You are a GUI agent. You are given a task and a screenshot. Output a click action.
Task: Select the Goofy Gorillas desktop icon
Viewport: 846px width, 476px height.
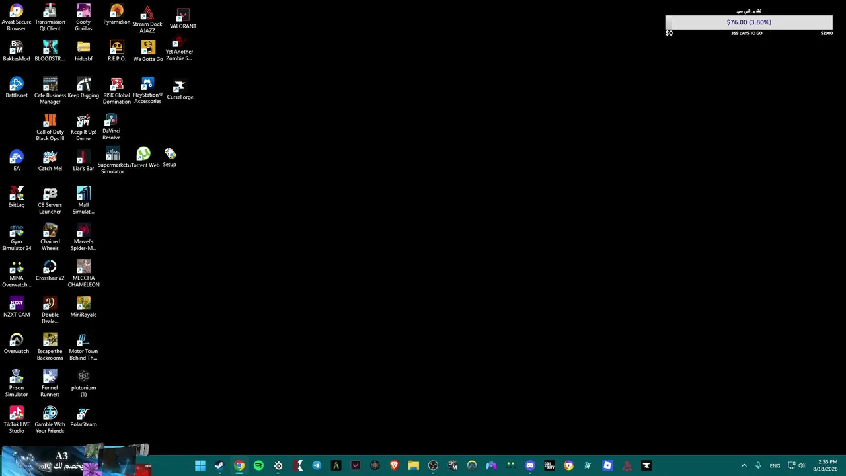click(x=83, y=18)
